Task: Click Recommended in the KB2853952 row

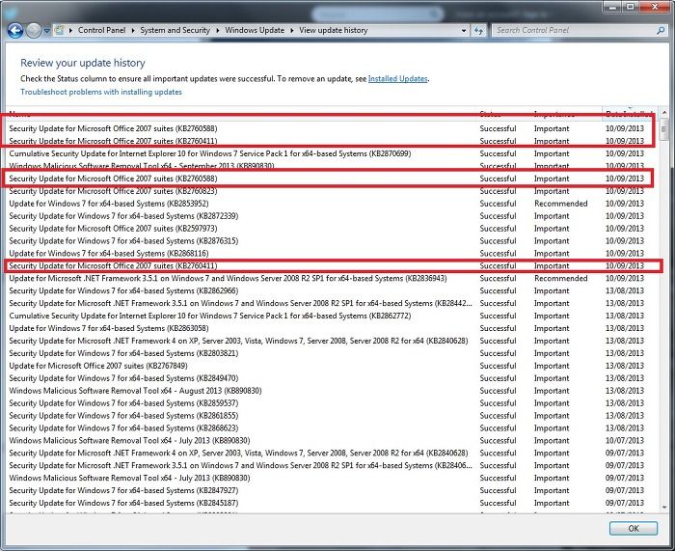Action: pos(560,204)
